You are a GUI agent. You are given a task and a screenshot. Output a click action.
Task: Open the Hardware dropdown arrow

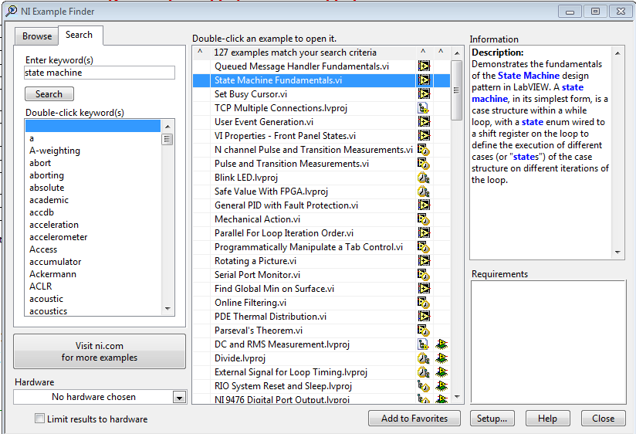click(179, 397)
